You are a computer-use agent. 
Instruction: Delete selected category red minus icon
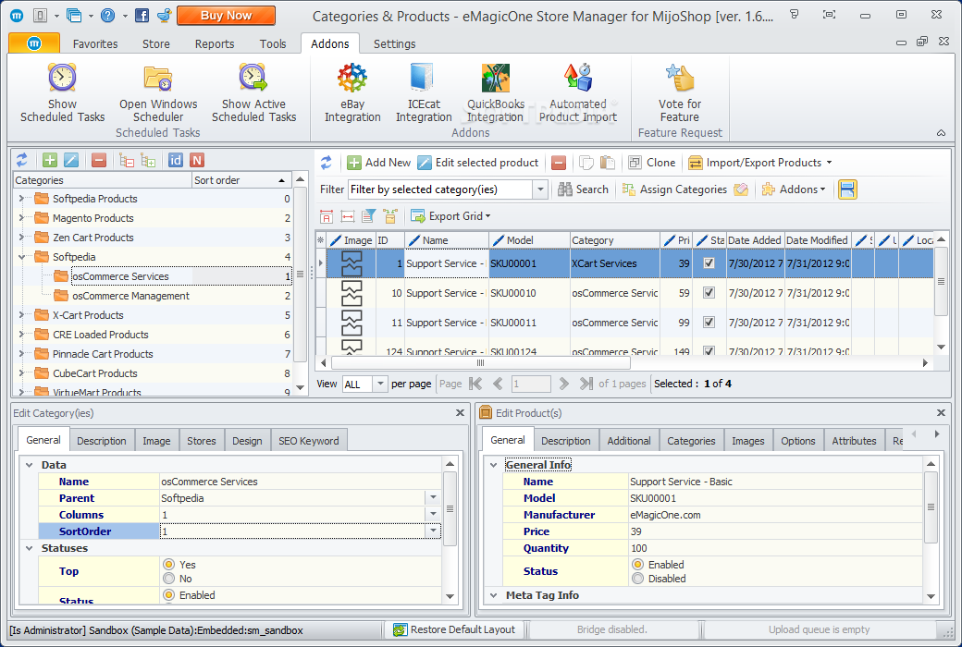pos(99,160)
